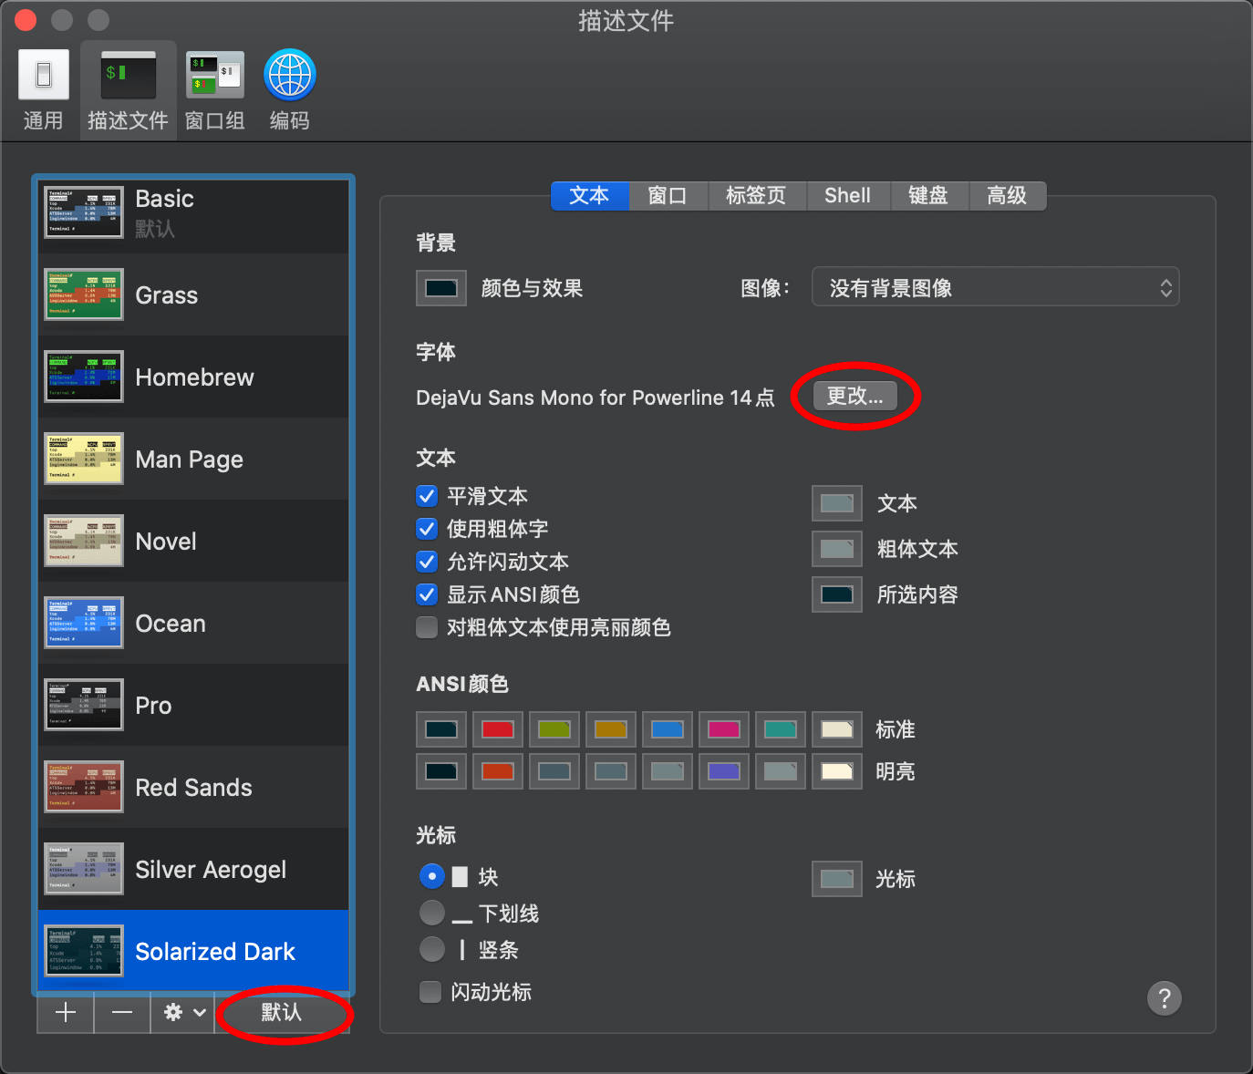This screenshot has height=1074, width=1253.
Task: Switch to the 窗口 tab
Action: click(668, 196)
